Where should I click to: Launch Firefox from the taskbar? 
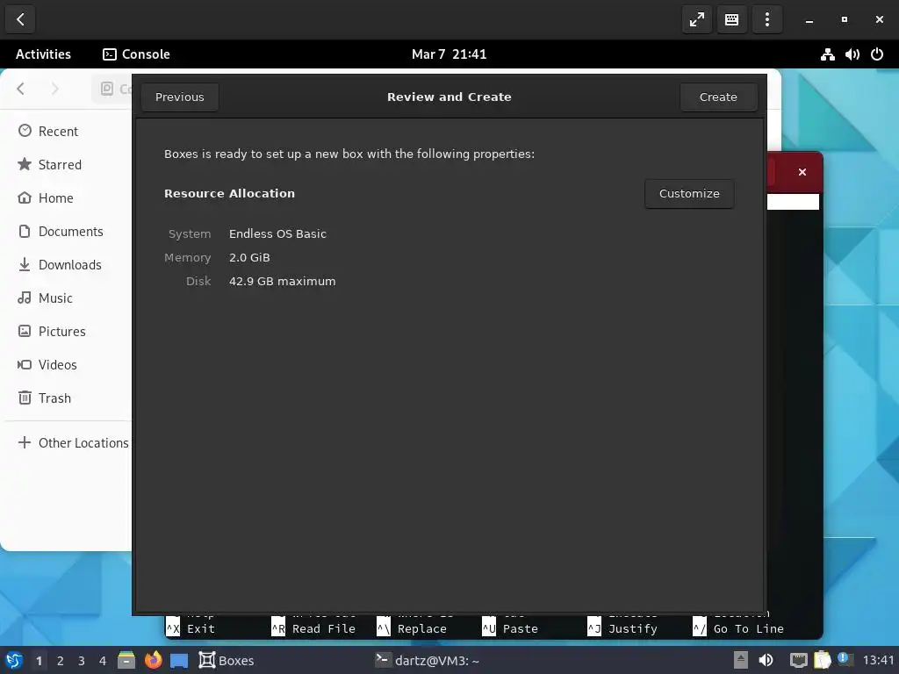coord(153,660)
